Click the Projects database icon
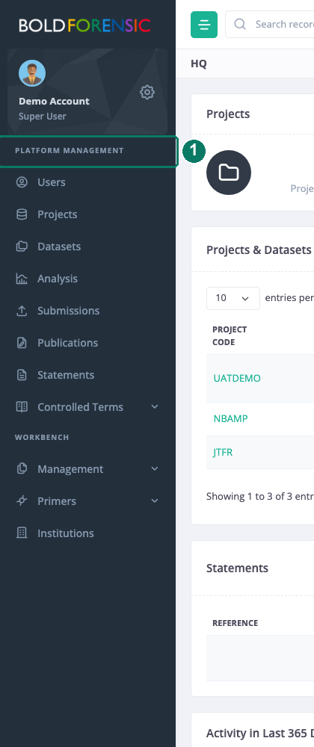Screen dimensions: 314x747 click(22, 214)
